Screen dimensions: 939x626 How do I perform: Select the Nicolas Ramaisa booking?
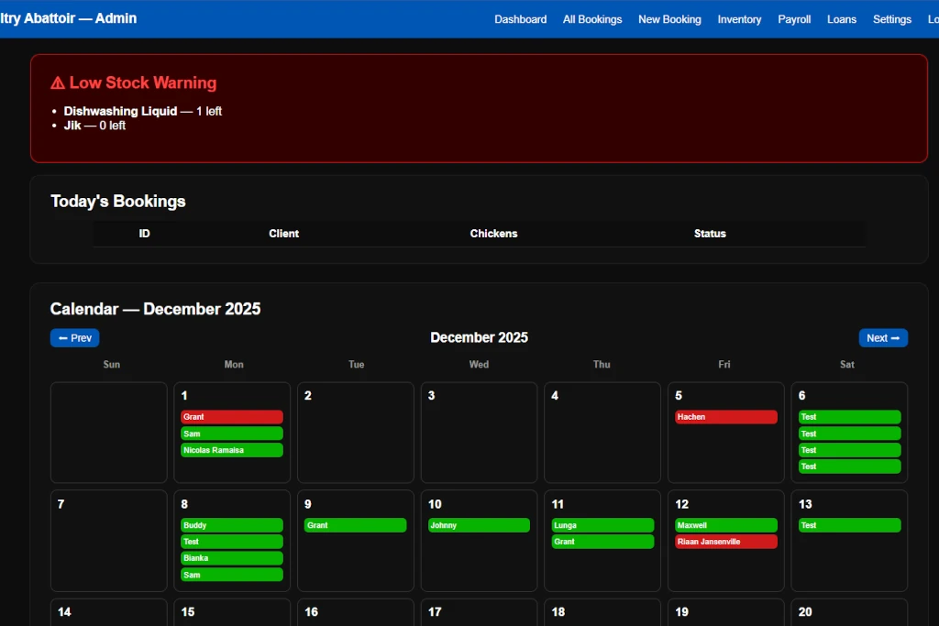click(x=232, y=450)
